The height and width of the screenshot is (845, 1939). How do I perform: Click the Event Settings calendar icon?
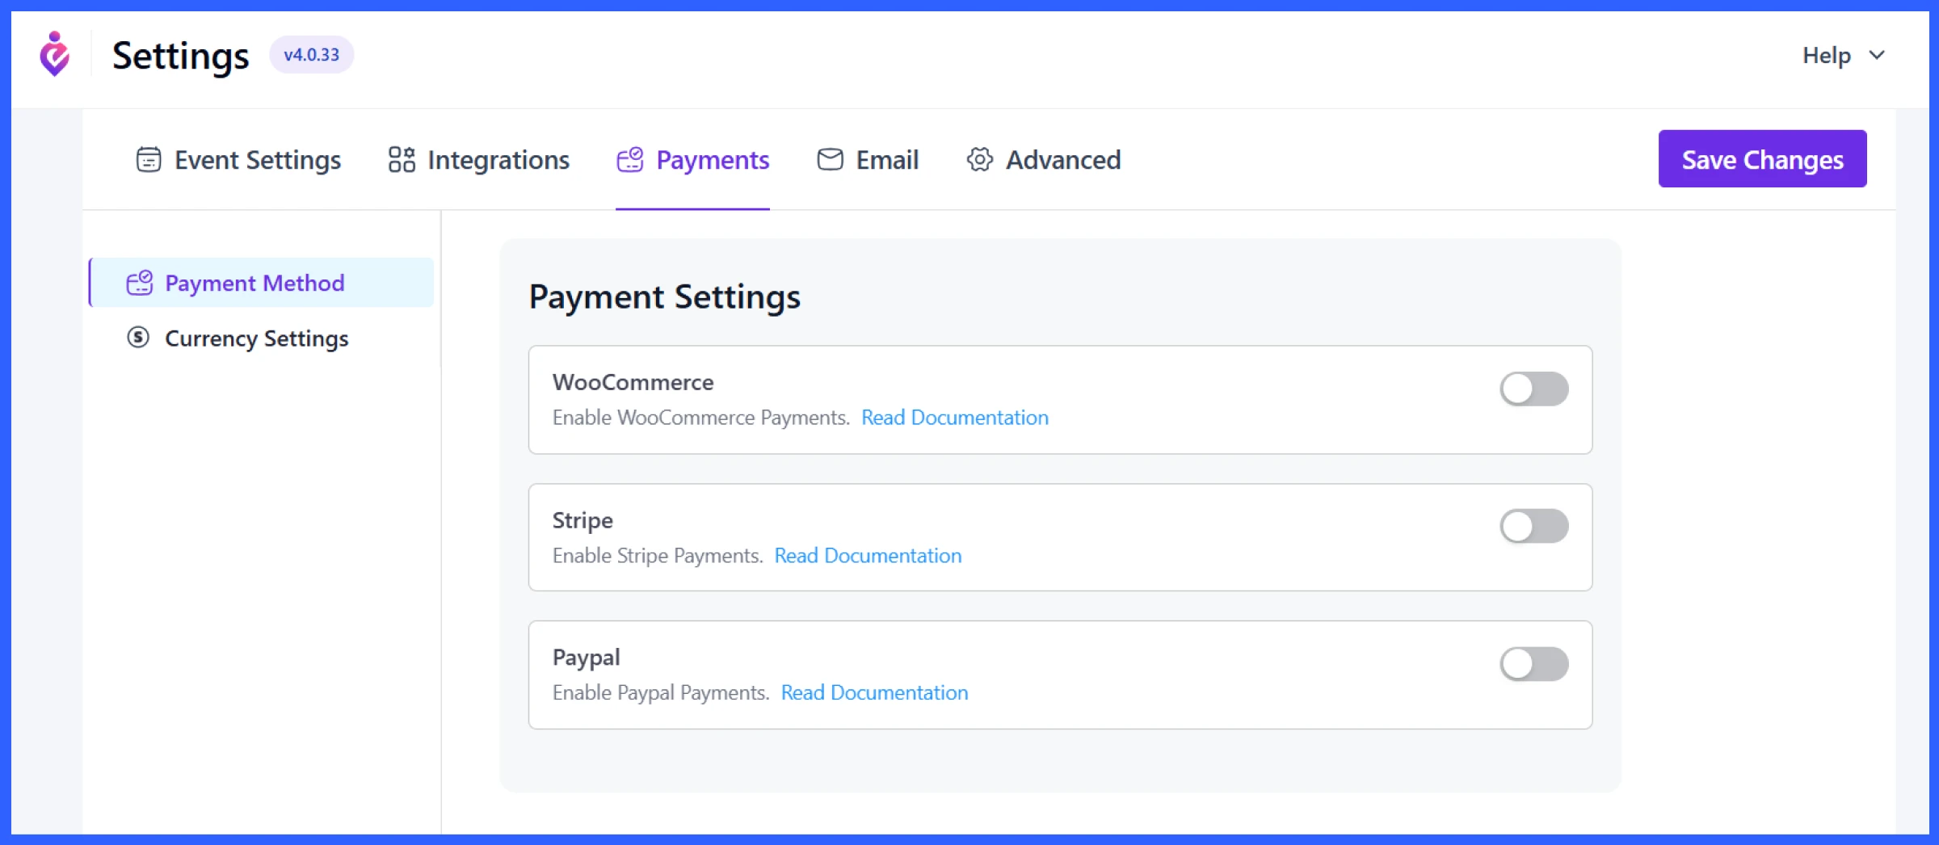tap(149, 160)
